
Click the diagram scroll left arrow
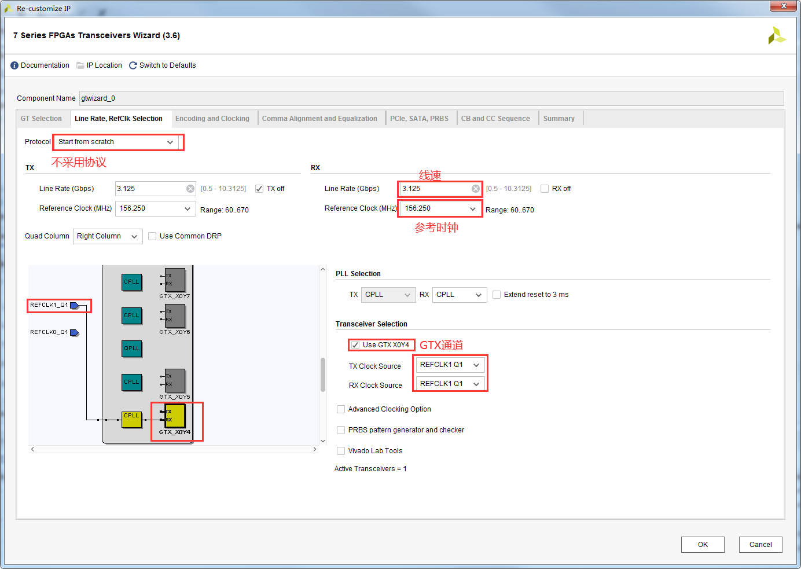coord(32,449)
